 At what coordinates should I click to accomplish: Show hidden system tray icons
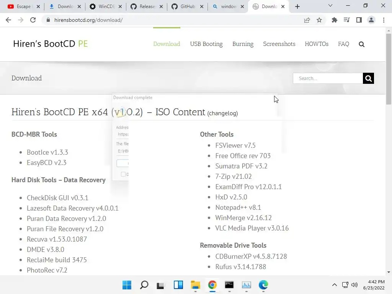(x=334, y=285)
